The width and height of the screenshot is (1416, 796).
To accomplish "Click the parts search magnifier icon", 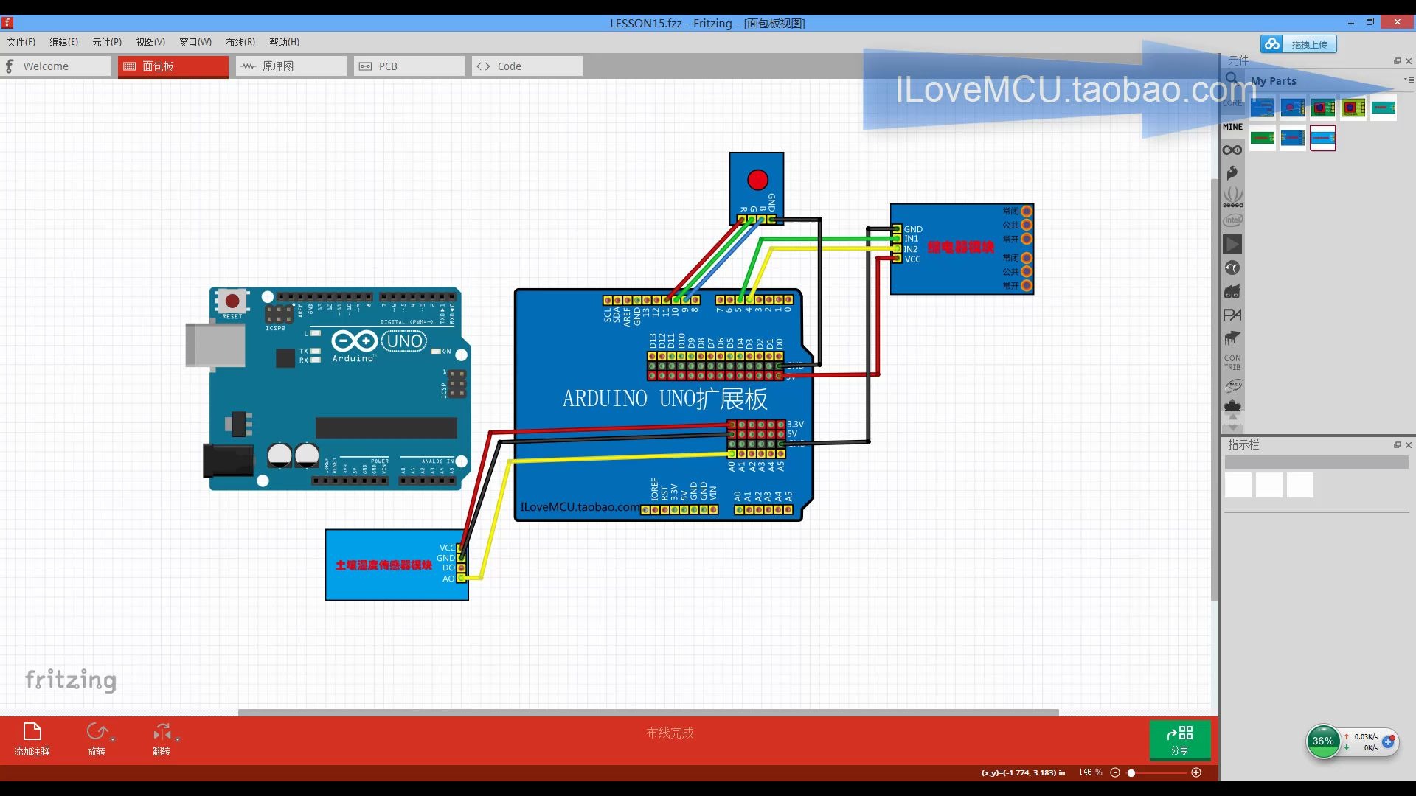I will point(1232,78).
